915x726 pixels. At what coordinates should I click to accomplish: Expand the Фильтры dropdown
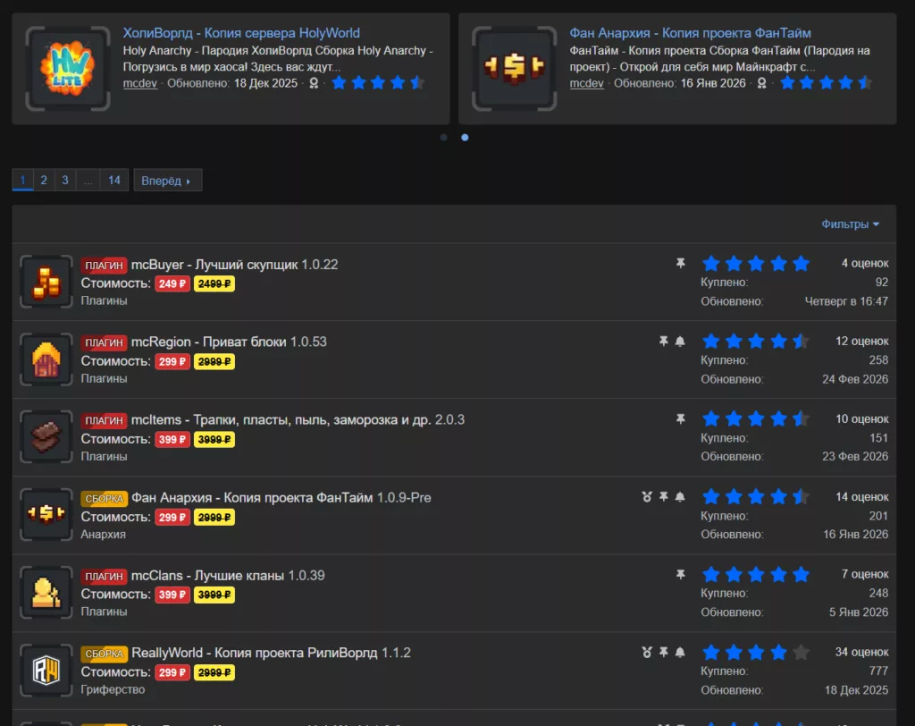[850, 224]
